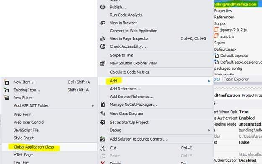
Task: Click the Enabled value for authentication property
Action: point(247,118)
